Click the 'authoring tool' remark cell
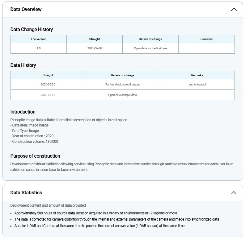 [x=197, y=85]
